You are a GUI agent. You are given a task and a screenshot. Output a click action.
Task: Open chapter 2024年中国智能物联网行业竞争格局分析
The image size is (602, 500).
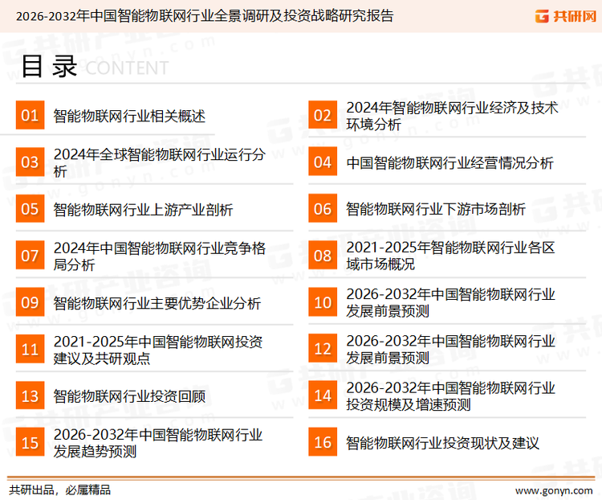tap(160, 256)
